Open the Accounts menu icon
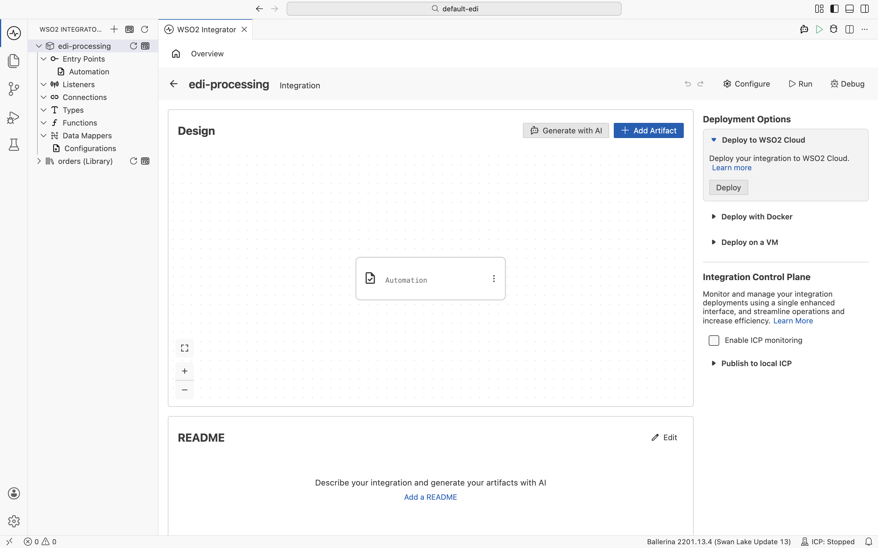Viewport: 878px width, 548px height. coord(14,493)
